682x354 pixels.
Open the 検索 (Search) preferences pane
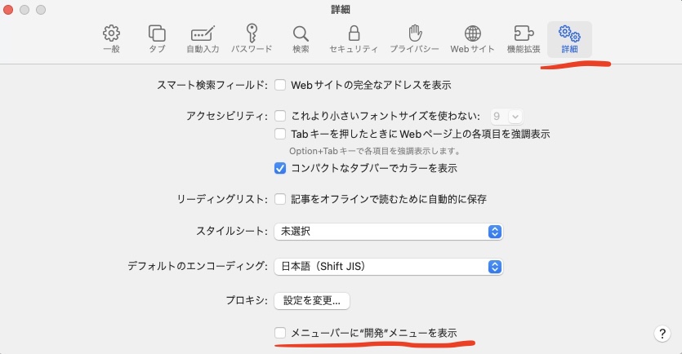click(301, 38)
